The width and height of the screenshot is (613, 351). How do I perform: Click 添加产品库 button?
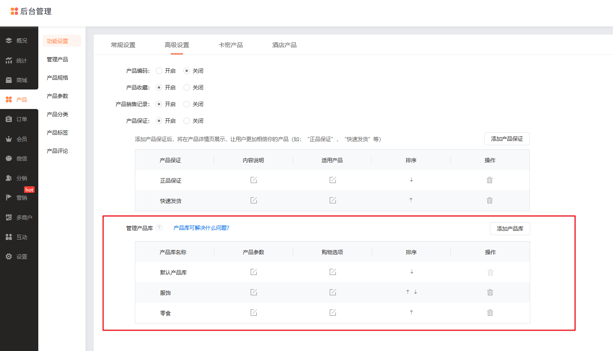[x=510, y=229]
